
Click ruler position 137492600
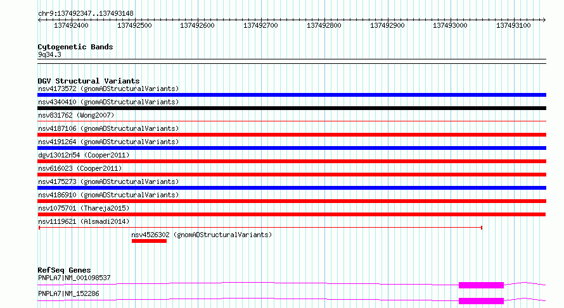197,25
